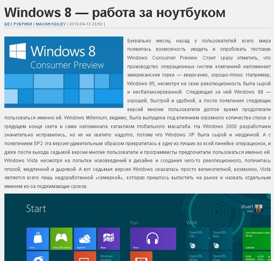274x261 pixels.
Task: Open the БЕЗ РУБРИКИ category link
Action: (x=18, y=24)
